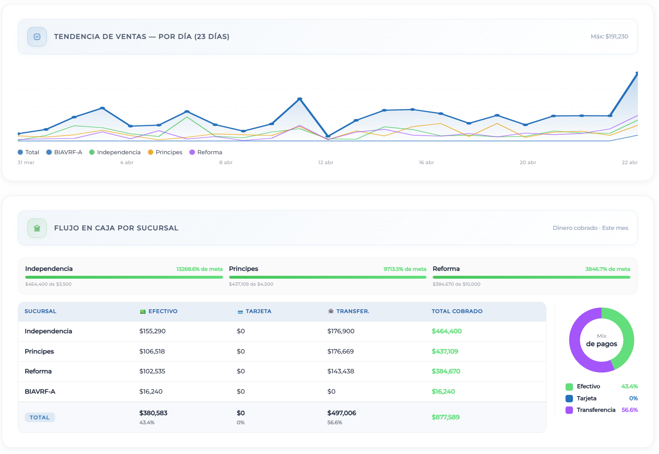Click the card icon in the TARJETA column header

click(240, 312)
